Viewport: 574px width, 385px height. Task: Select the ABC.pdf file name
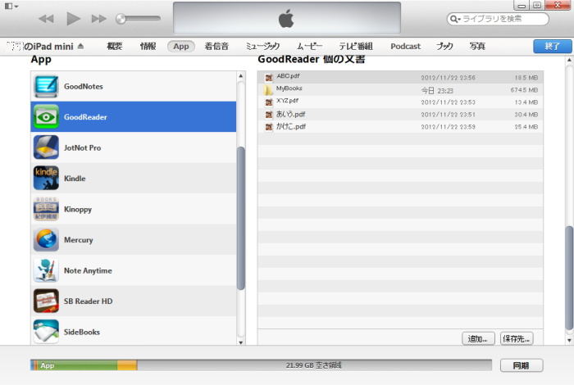(288, 76)
